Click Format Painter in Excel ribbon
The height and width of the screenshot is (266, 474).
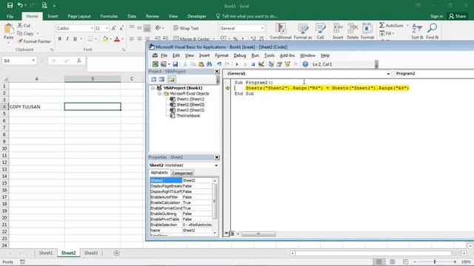[34, 41]
